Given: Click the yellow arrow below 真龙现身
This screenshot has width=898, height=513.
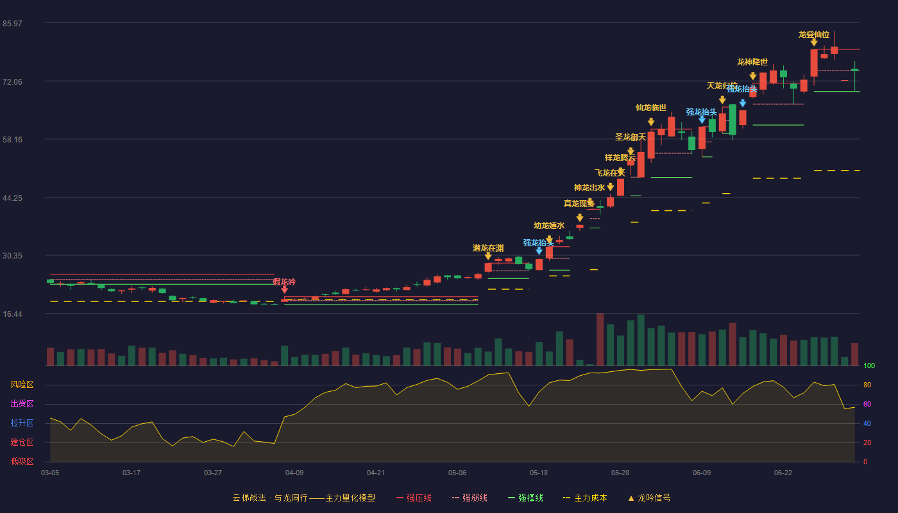Looking at the screenshot, I should tap(580, 218).
